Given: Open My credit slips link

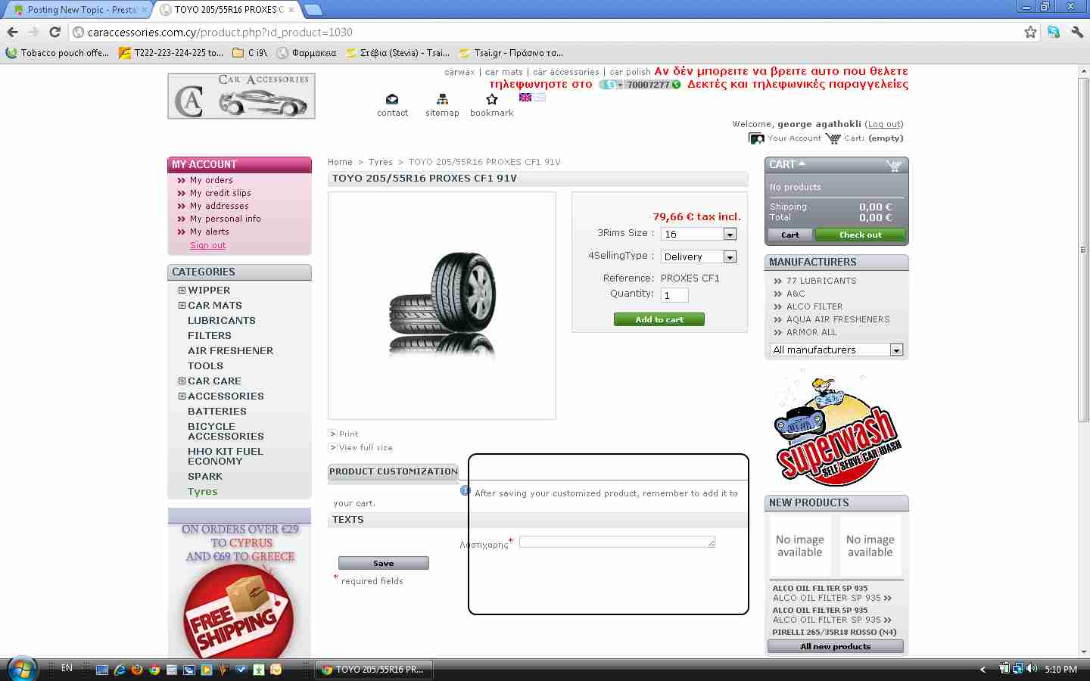Looking at the screenshot, I should 220,193.
